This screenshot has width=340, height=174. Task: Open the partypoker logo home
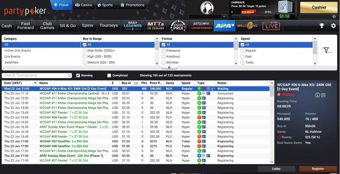pyautogui.click(x=25, y=11)
